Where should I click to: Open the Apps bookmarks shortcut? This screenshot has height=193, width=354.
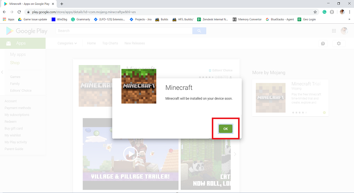point(9,19)
